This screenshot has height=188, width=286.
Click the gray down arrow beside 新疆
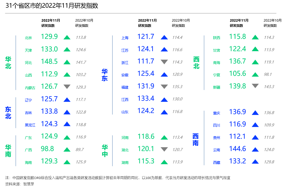(255, 86)
